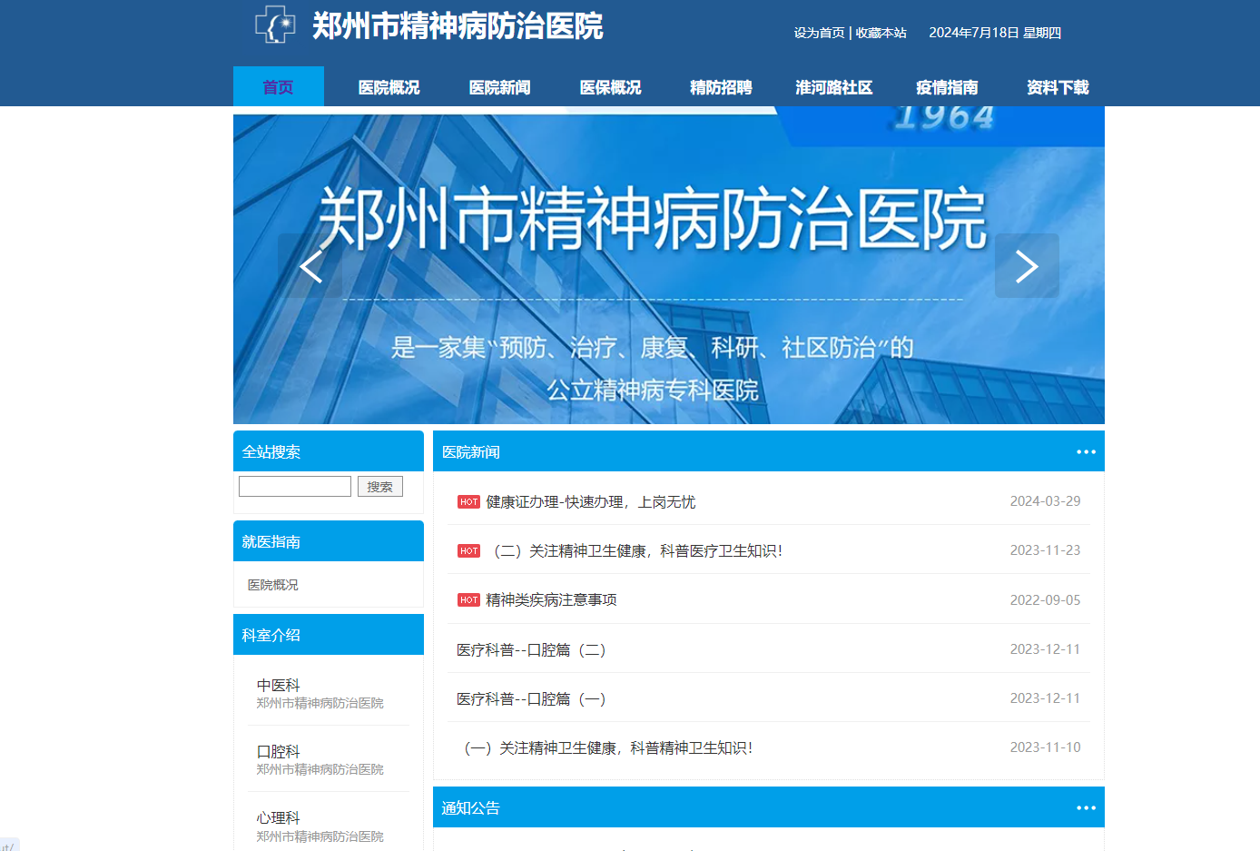Screen dimensions: 1260x851
Task: Click the 收藏本站 link
Action: [881, 33]
